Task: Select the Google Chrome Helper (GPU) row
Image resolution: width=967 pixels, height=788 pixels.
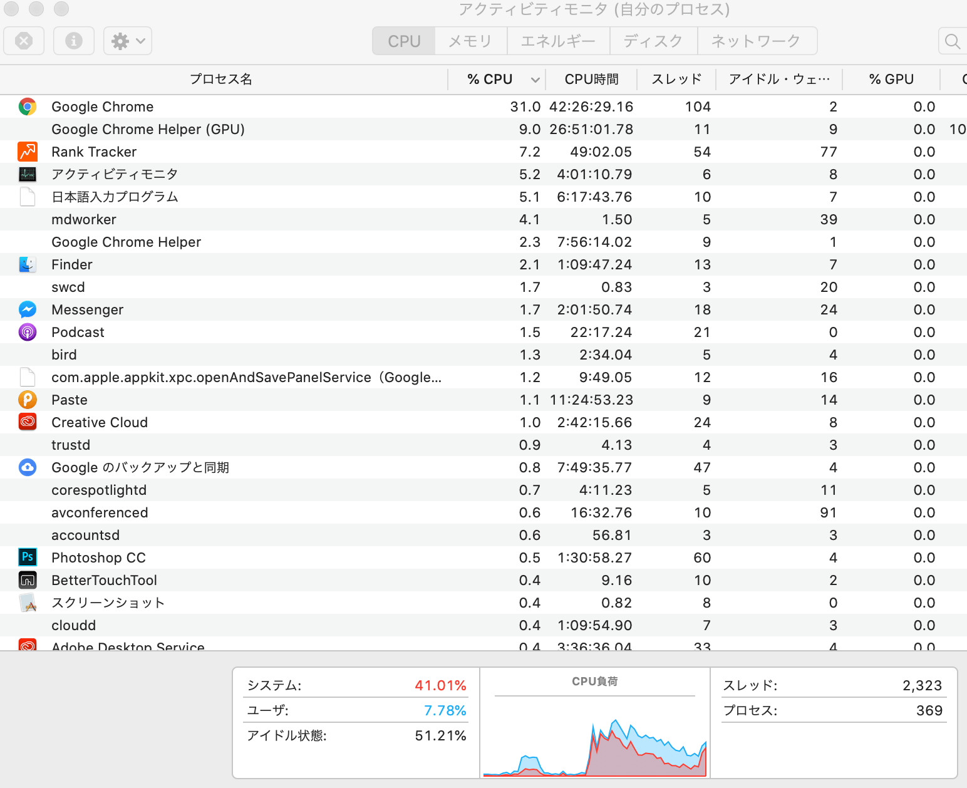Action: tap(483, 129)
